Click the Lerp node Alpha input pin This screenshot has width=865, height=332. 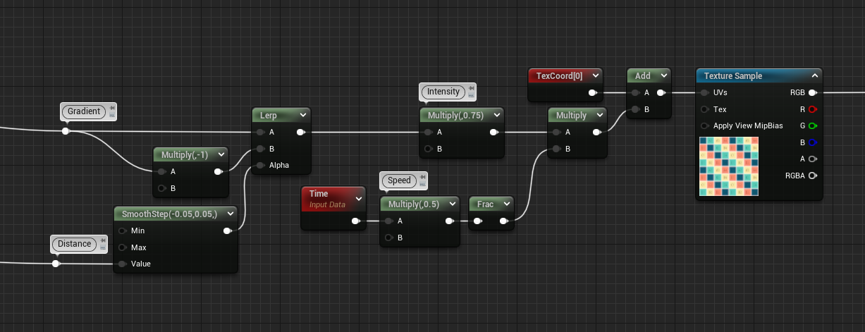(x=261, y=166)
